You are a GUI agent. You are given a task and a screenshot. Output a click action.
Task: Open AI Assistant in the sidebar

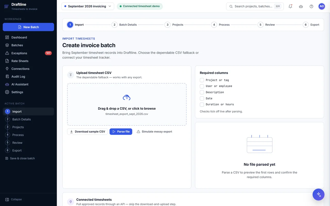(28, 84)
